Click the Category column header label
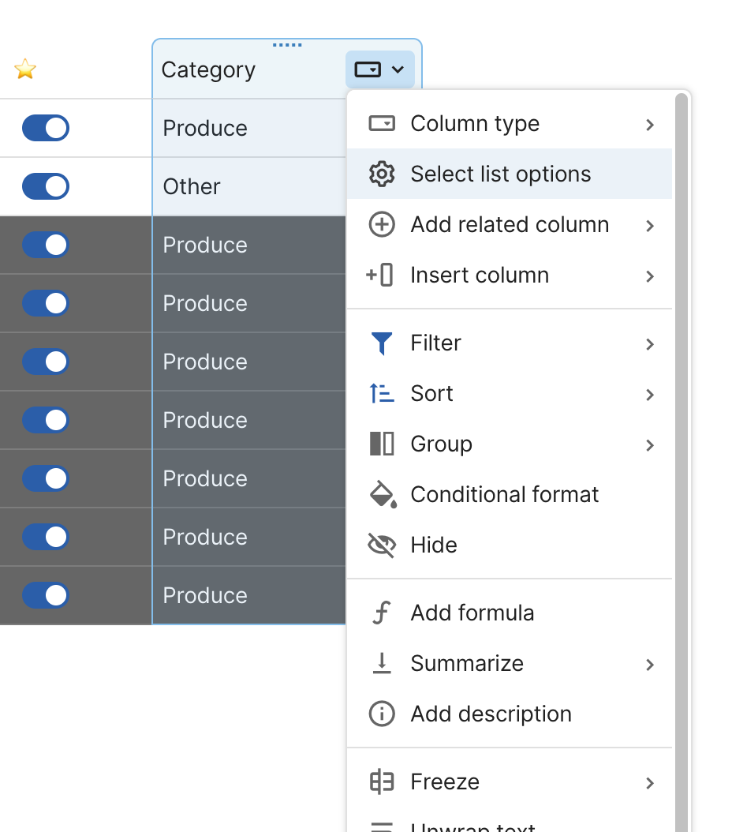The width and height of the screenshot is (732, 832). pos(208,69)
